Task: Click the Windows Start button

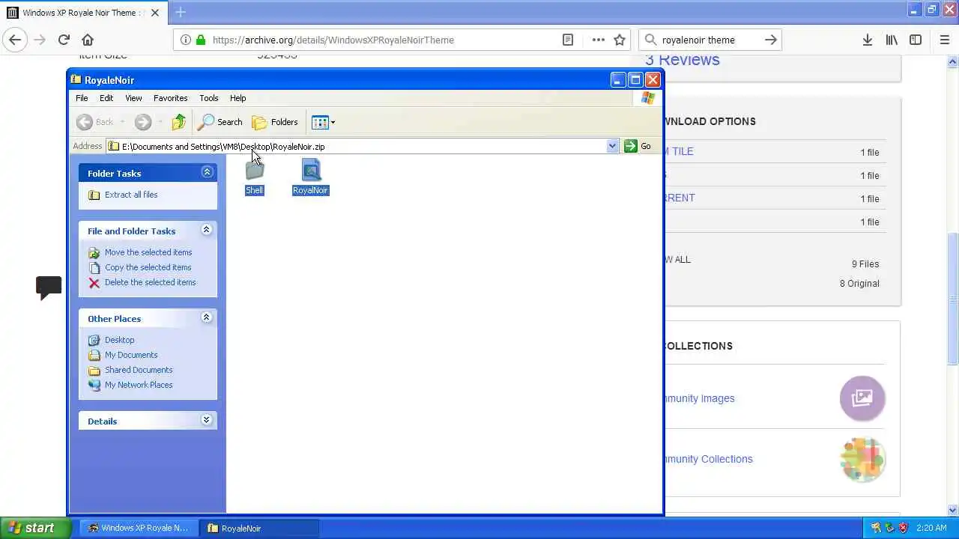Action: [34, 528]
